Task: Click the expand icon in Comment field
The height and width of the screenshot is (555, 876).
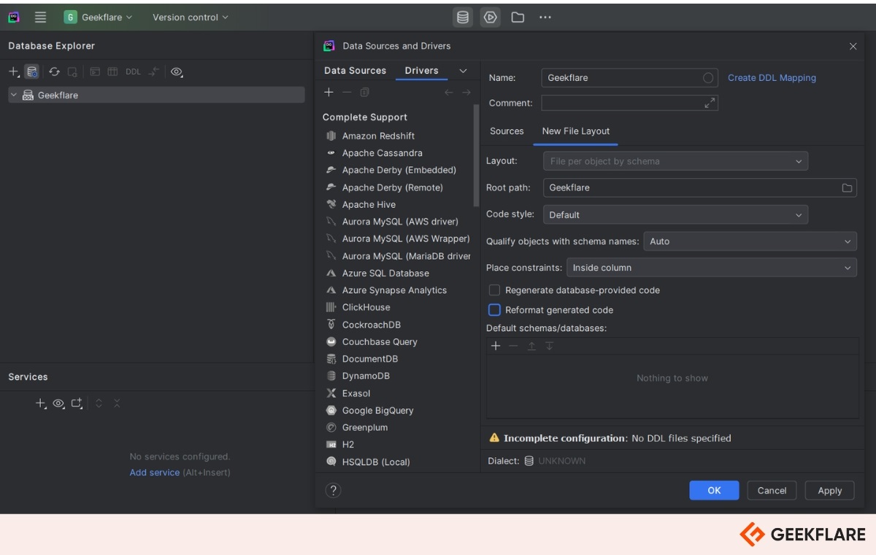Action: (710, 103)
